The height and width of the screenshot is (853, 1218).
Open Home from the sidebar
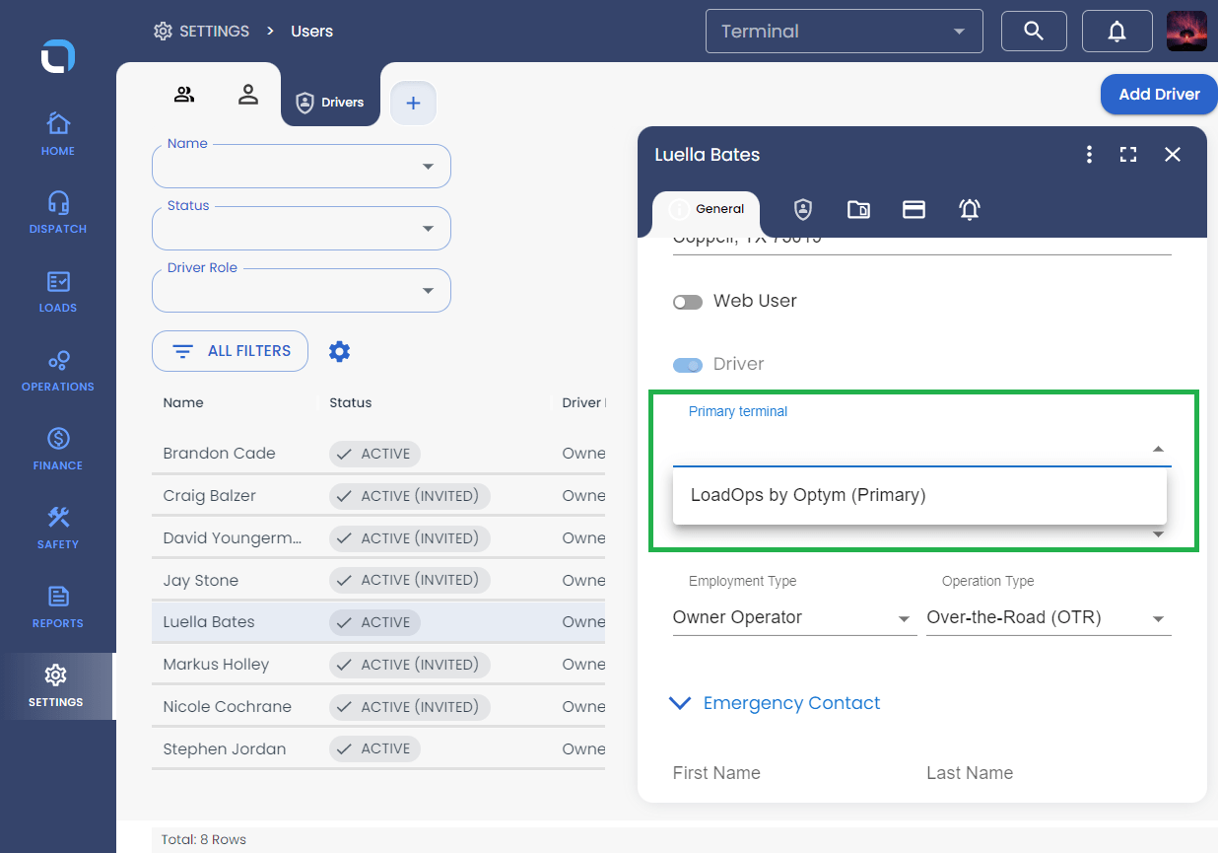click(x=58, y=134)
